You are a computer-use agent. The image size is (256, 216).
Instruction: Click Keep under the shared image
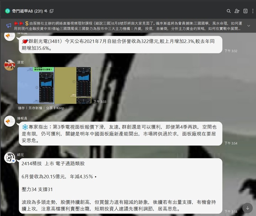[x=60, y=108]
